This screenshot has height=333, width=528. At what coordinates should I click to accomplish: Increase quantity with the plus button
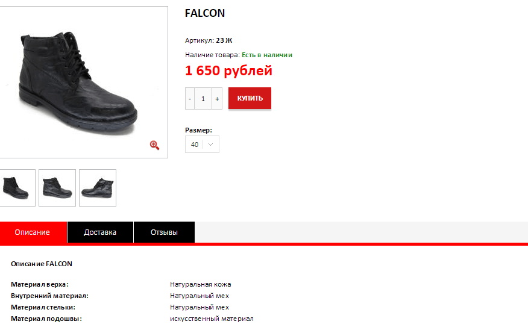pos(217,98)
